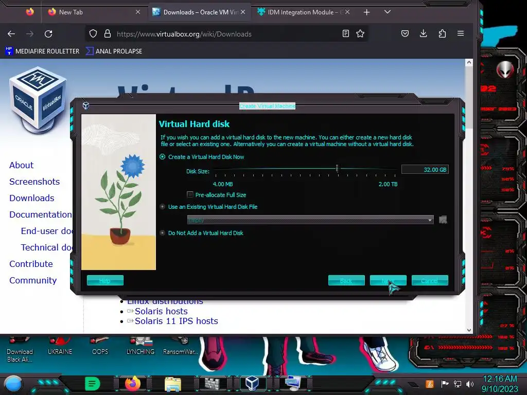Enable Pre-allocate Full Size checkbox

(190, 195)
